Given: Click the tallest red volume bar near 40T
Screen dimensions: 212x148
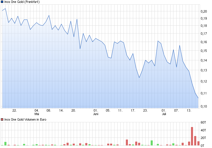Looking at the screenshot, I should pyautogui.click(x=192, y=136).
